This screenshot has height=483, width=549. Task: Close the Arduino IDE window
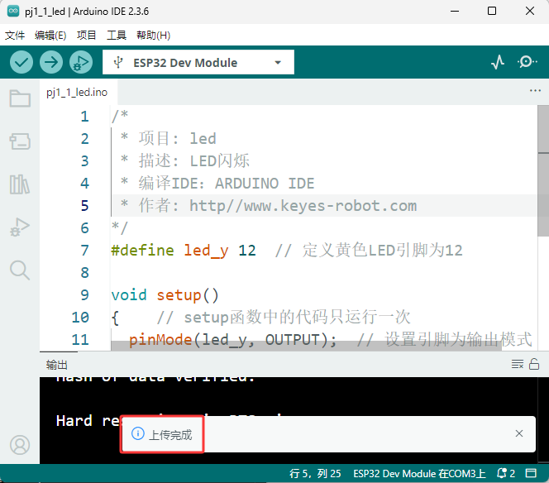[x=530, y=12]
